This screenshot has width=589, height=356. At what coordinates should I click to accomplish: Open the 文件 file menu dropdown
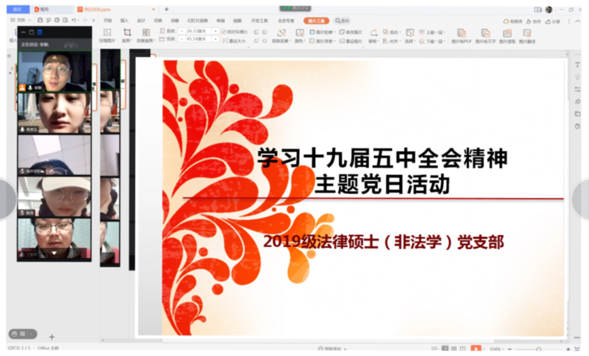point(22,20)
